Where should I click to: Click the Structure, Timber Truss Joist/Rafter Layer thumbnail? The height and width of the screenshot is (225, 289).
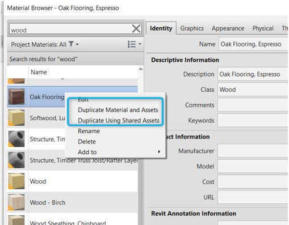[x=16, y=160]
